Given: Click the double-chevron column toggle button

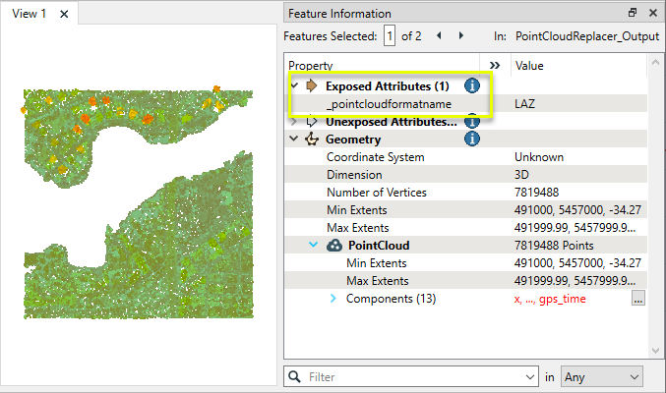Looking at the screenshot, I should (x=494, y=66).
